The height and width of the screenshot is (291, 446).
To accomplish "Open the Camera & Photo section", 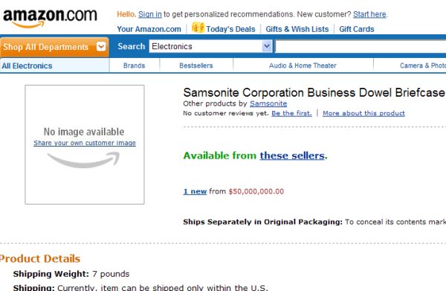I will tap(423, 65).
